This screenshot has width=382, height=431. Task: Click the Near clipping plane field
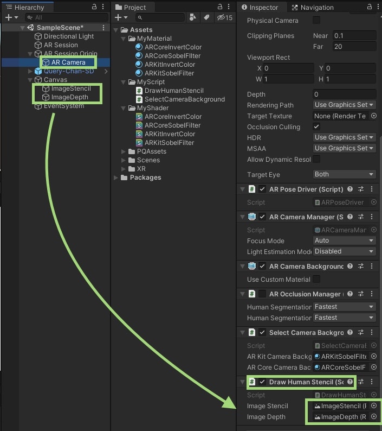pos(354,36)
